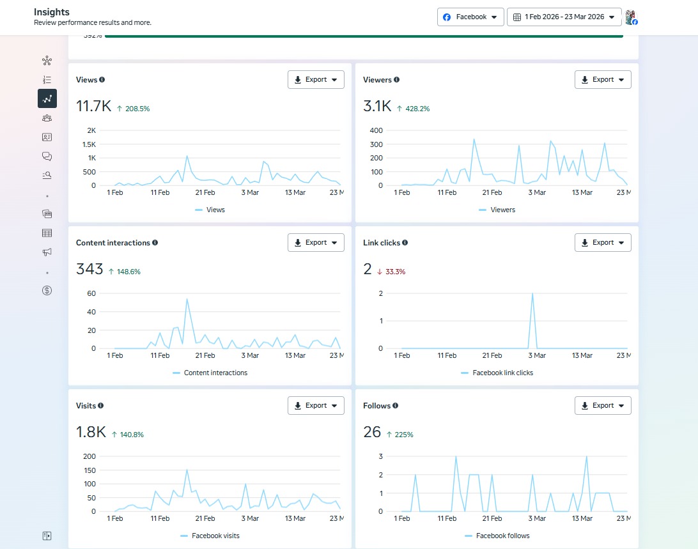698x549 pixels.
Task: Open the stacked cards icon in sidebar
Action: pyautogui.click(x=47, y=213)
